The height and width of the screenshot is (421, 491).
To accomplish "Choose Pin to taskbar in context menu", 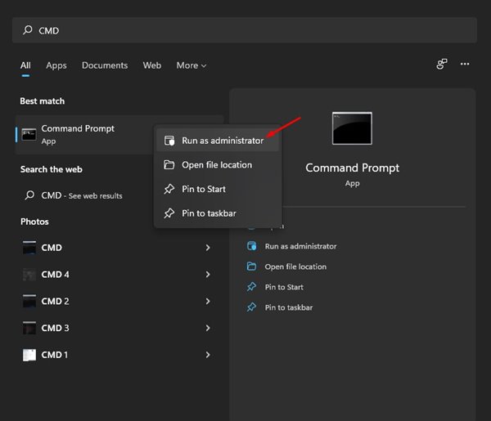I will coord(208,213).
